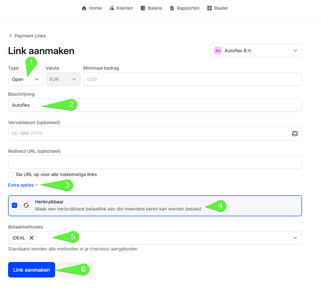Click the Blader grid icon

(209, 8)
